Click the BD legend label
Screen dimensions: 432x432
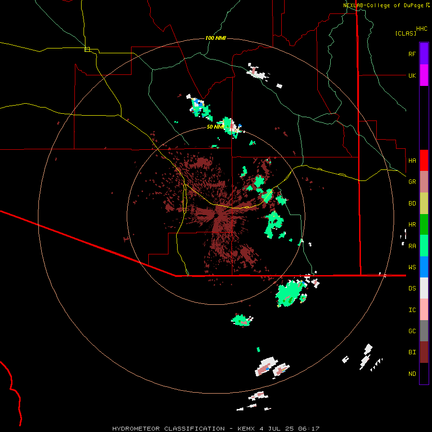(x=412, y=204)
